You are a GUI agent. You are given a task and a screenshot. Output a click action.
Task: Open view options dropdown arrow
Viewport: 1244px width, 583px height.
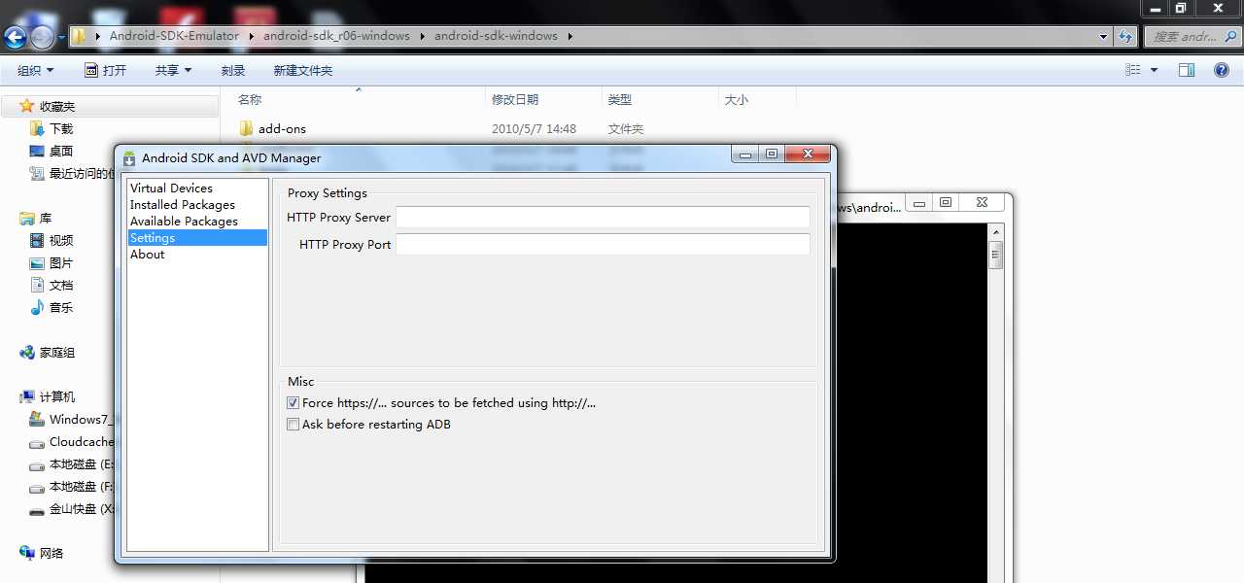[1154, 70]
